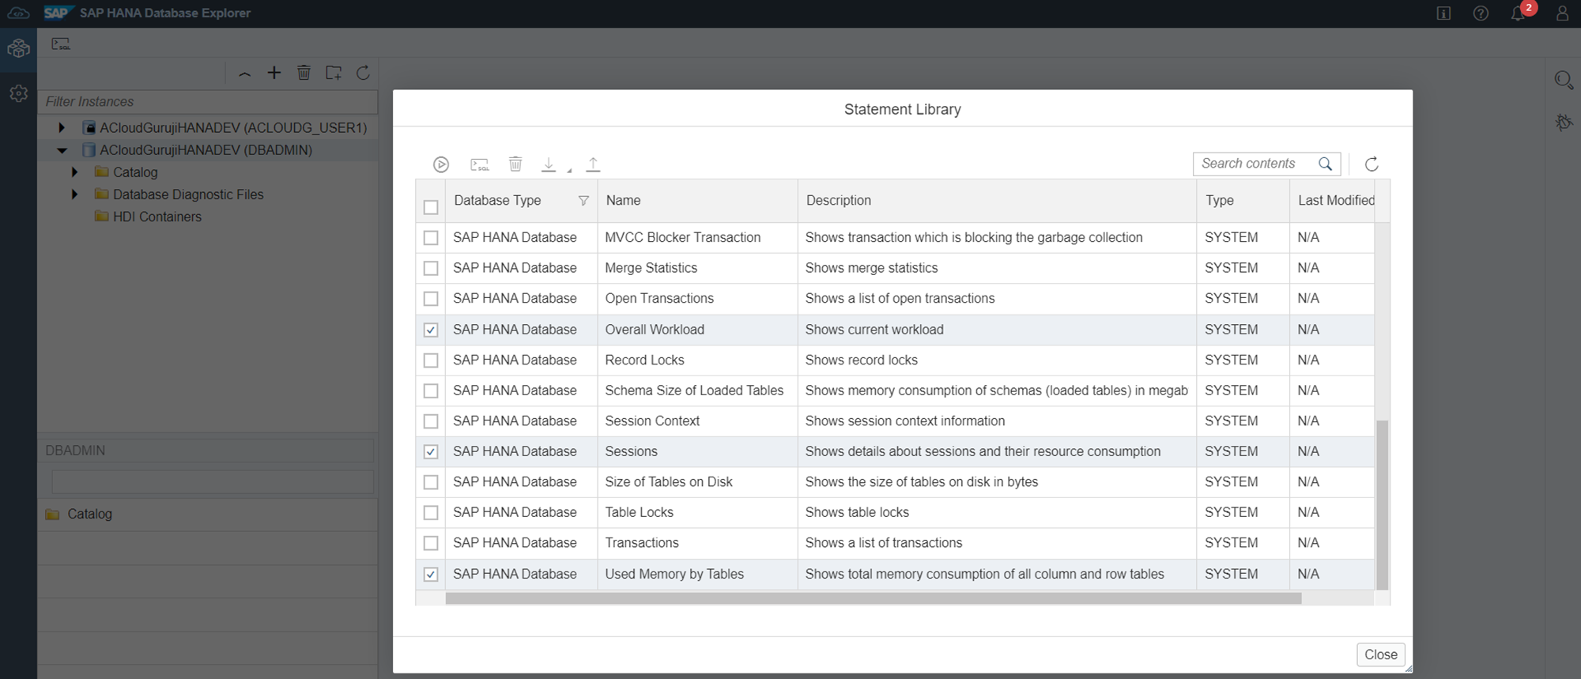Delete selected statements with trash icon
1581x679 pixels.
click(515, 164)
